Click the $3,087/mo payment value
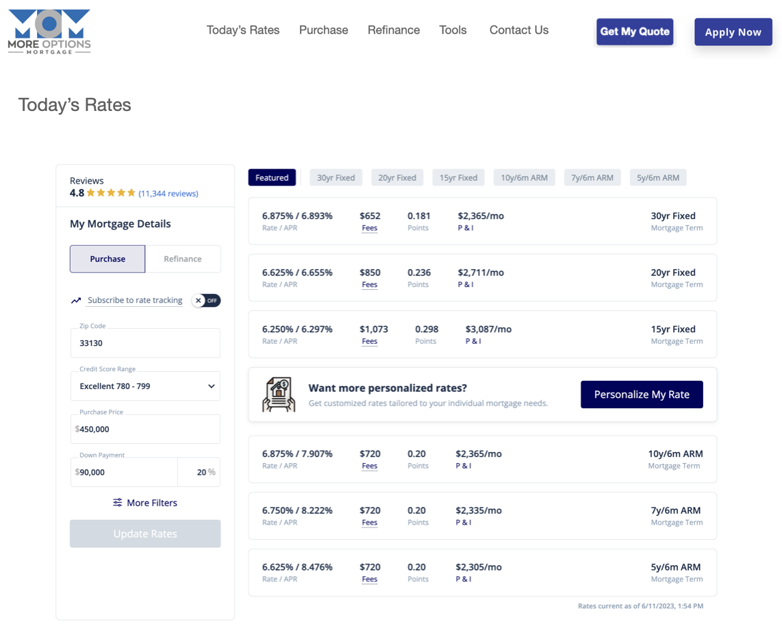Image resolution: width=782 pixels, height=637 pixels. coord(488,329)
